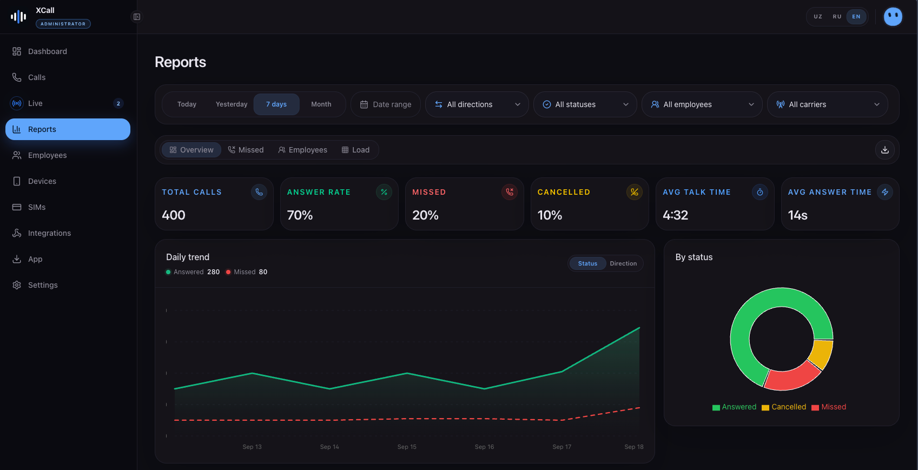This screenshot has width=918, height=470.
Task: Click the SIMs card icon in sidebar
Action: pyautogui.click(x=17, y=207)
